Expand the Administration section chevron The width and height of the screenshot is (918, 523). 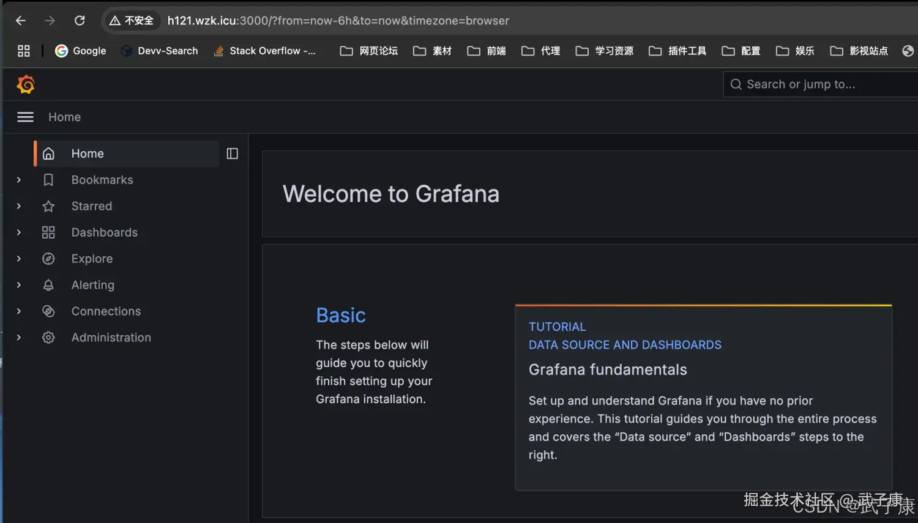tap(18, 337)
